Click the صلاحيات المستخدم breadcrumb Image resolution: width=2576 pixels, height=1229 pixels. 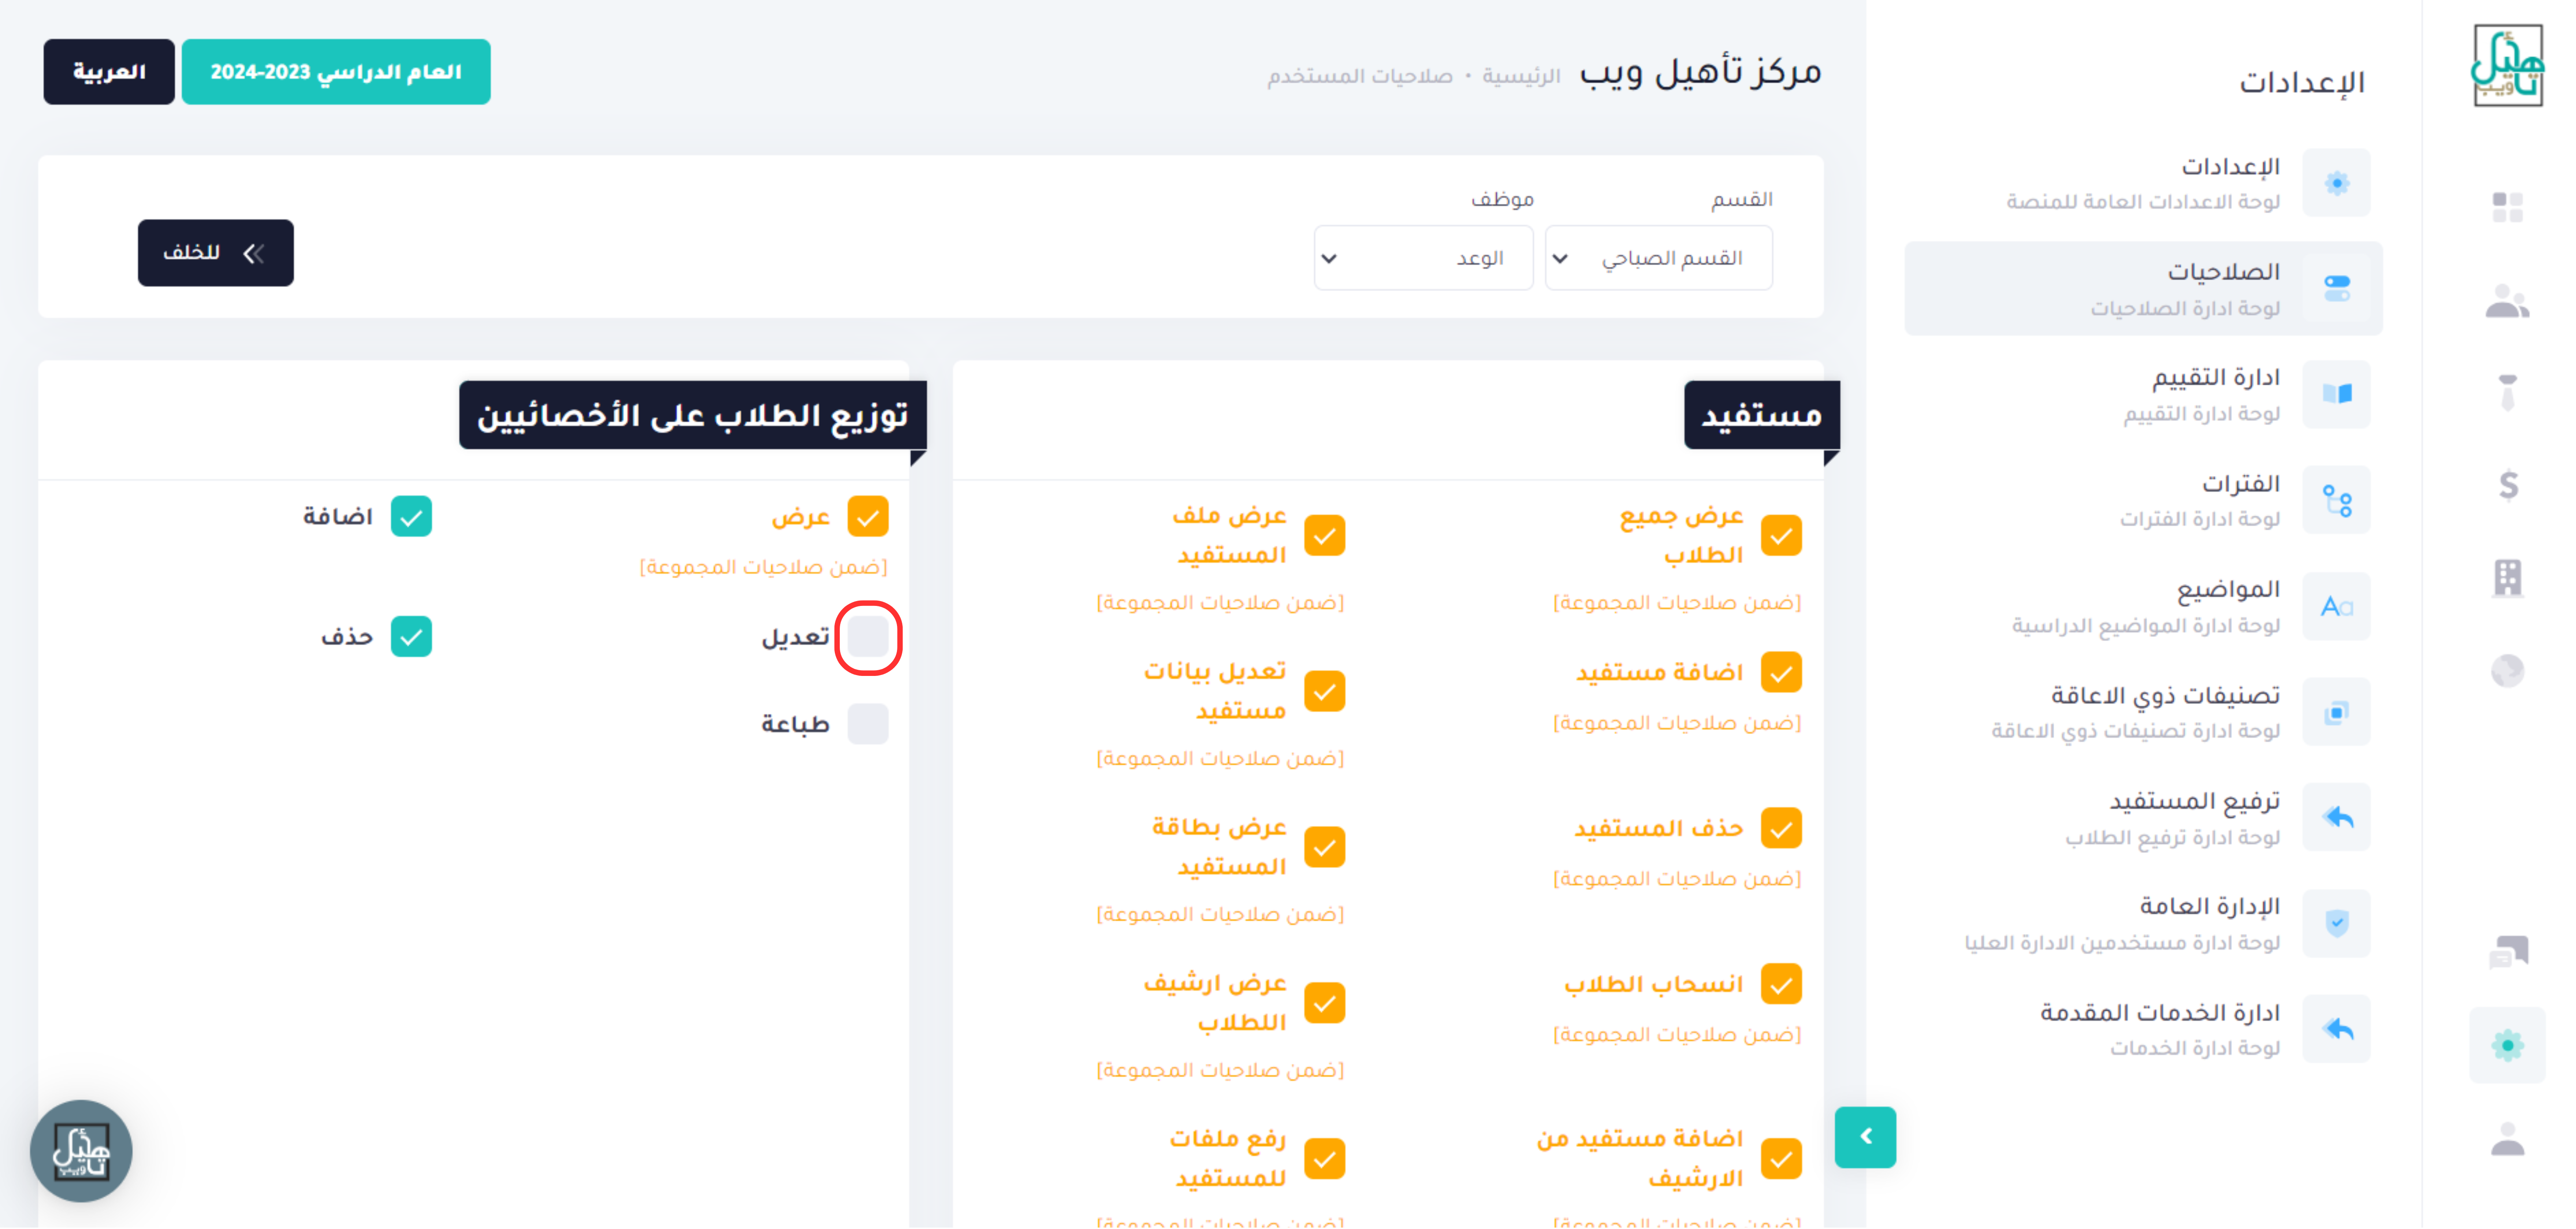pyautogui.click(x=1360, y=76)
